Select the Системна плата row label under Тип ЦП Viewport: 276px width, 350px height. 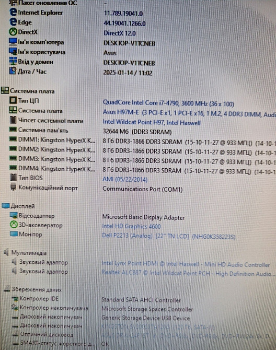40,111
